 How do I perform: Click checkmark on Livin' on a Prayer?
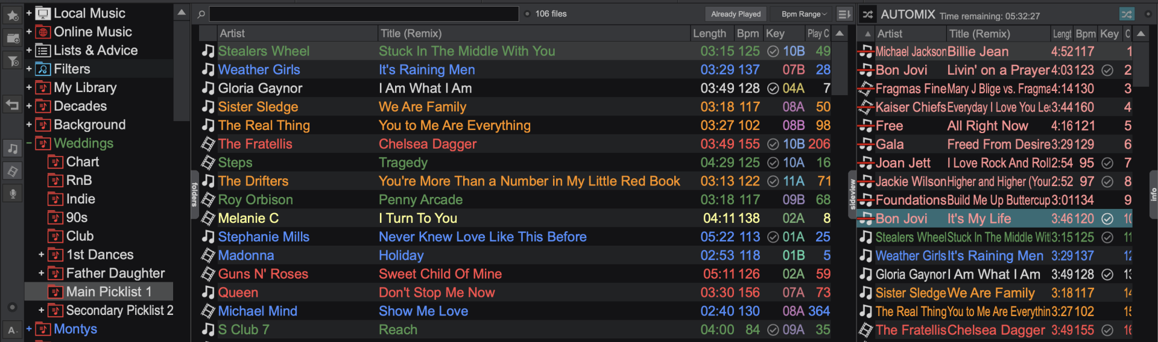click(x=1107, y=70)
